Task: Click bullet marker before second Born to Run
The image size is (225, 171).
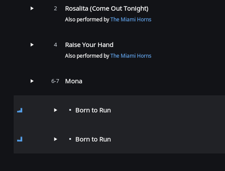Action: tap(70, 139)
